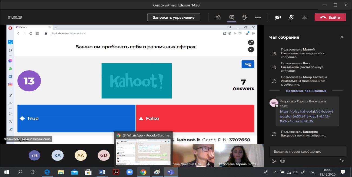Open the More actions ellipsis menu
This screenshot has width=352, height=177.
(258, 17)
